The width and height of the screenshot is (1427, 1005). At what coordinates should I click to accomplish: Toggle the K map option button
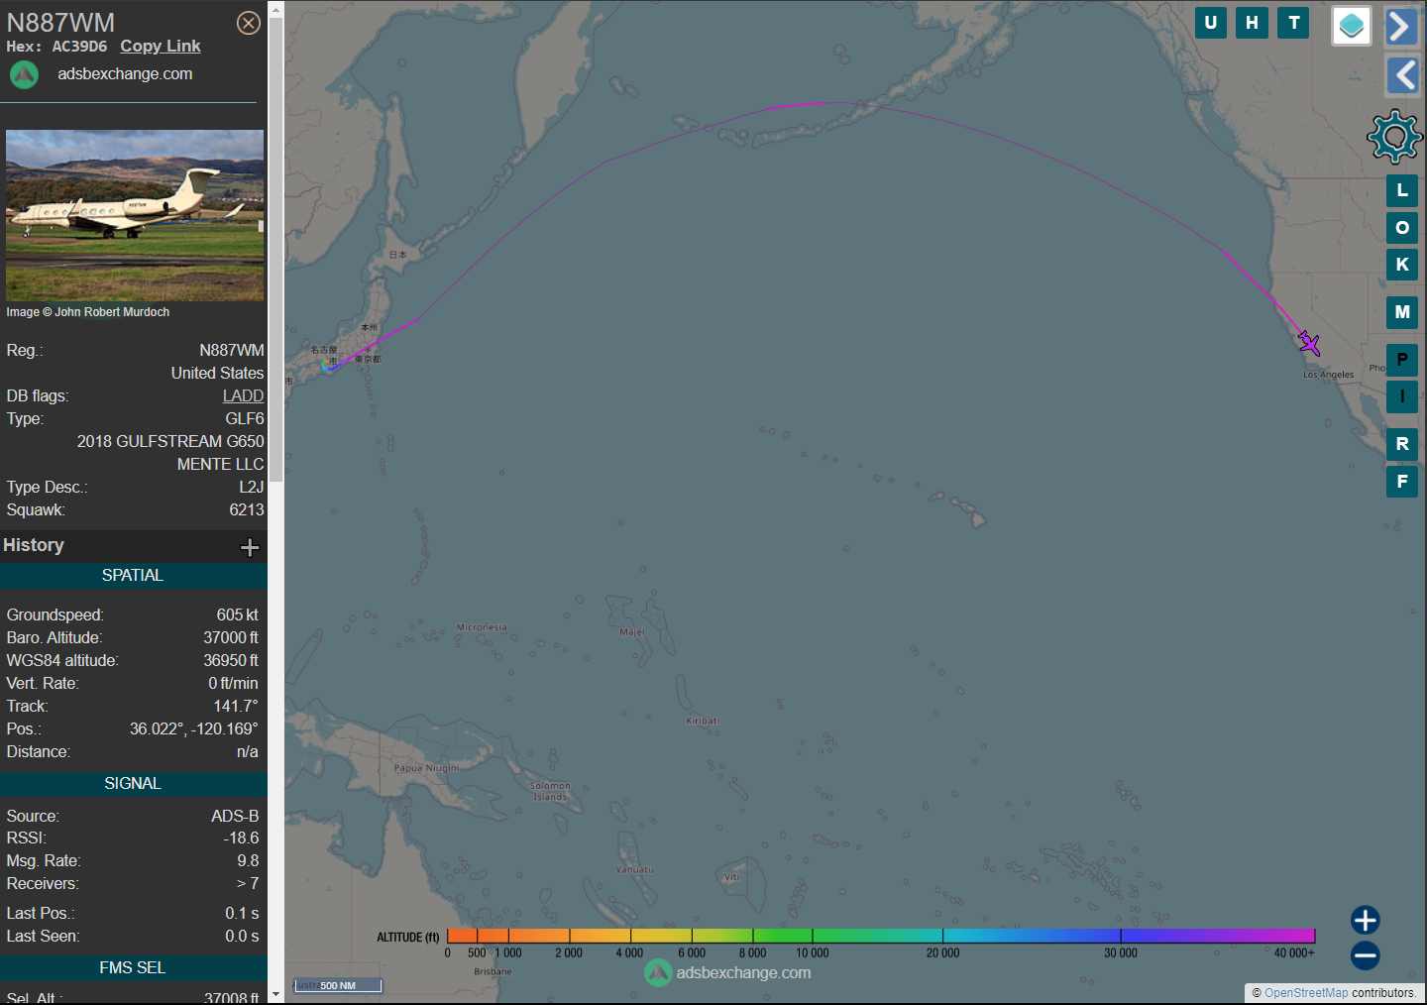tap(1402, 265)
